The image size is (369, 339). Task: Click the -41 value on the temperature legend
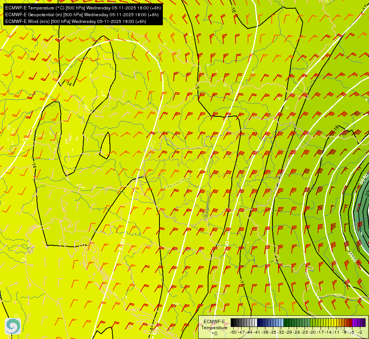257,332
